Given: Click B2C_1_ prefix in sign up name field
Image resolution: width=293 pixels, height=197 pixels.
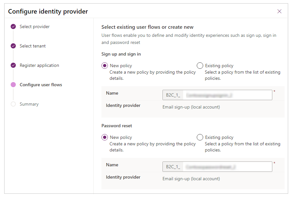Looking at the screenshot, I should tap(173, 95).
